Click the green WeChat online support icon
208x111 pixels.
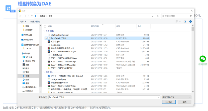point(203,59)
